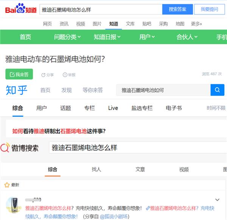The width and height of the screenshot is (227, 220).
Task: Click the Zhihu magnifier search button
Action: (217, 90)
